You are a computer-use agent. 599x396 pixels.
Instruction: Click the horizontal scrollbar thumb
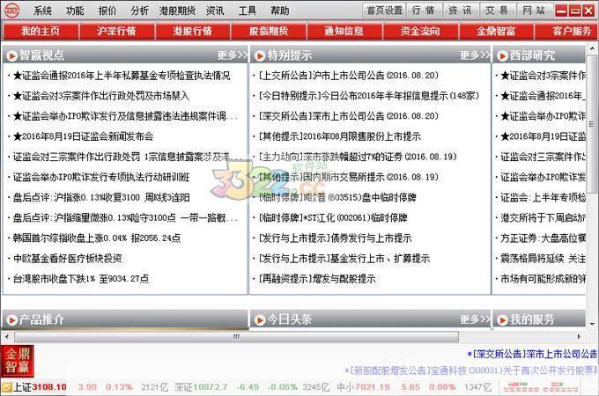[x=236, y=336]
